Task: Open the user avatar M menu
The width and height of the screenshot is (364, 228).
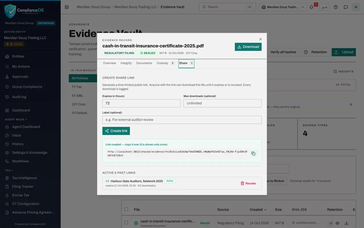Action: tap(356, 7)
